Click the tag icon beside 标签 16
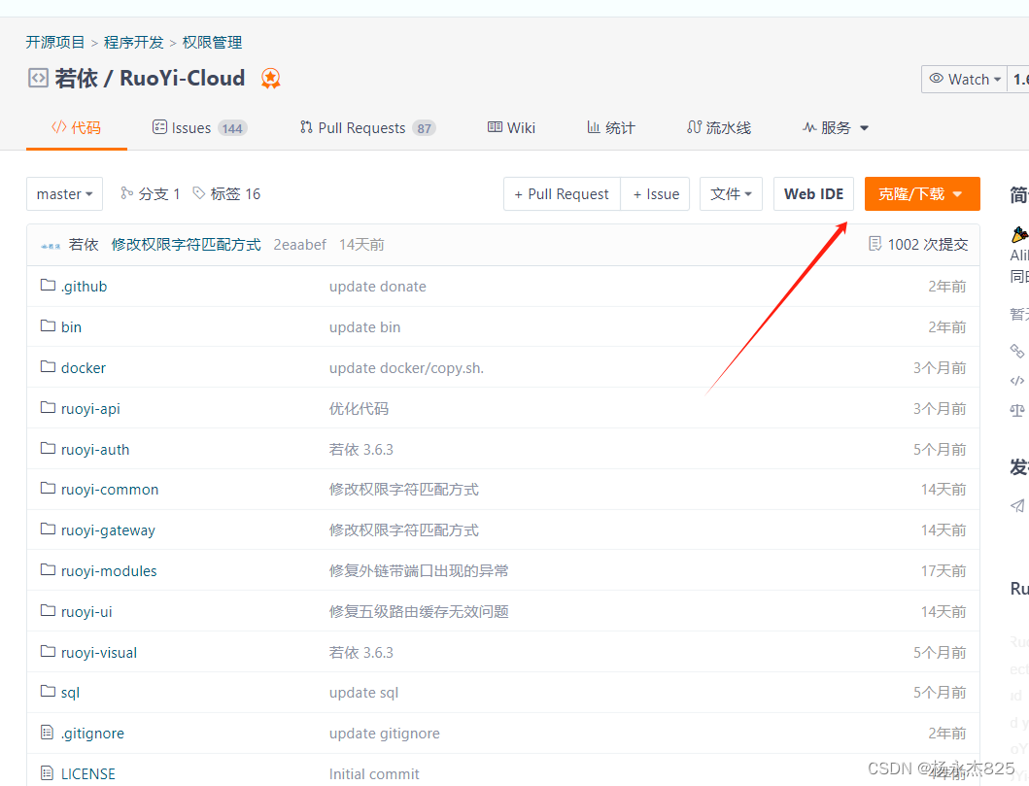The width and height of the screenshot is (1029, 786). (x=199, y=192)
